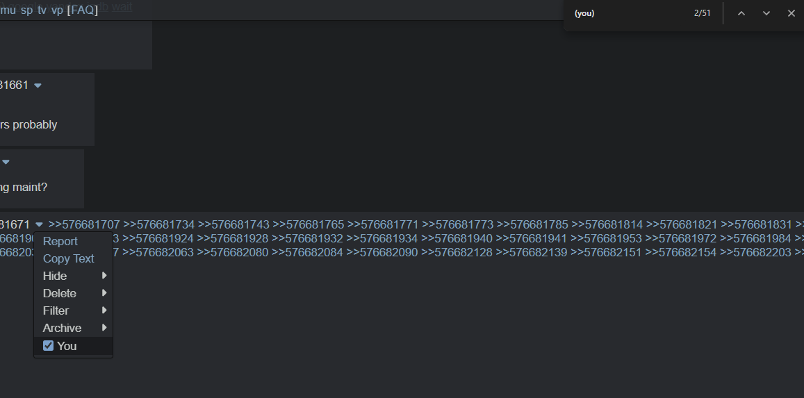Viewport: 804px width, 398px height.
Task: Click the 2/51 match counter text
Action: [x=702, y=13]
